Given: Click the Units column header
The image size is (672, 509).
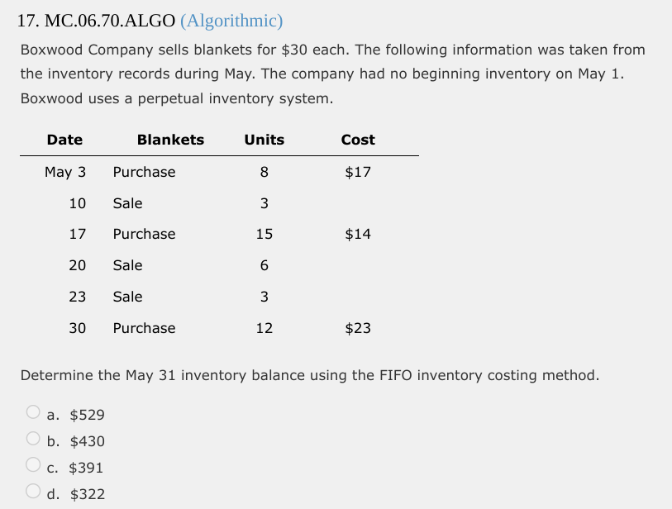Looking at the screenshot, I should click(264, 140).
